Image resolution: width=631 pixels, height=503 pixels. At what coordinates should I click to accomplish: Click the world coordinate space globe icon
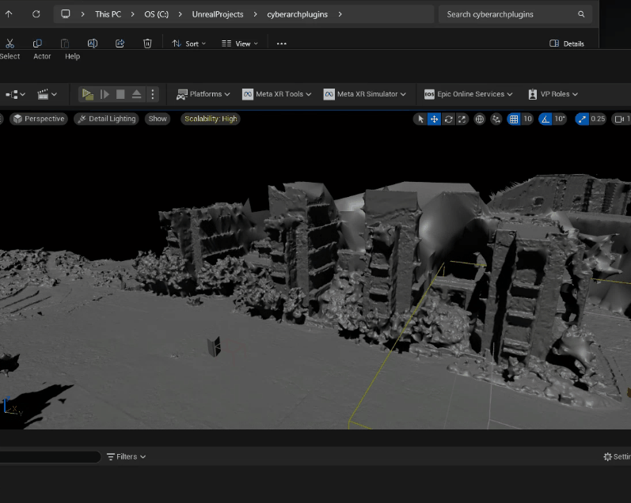point(480,119)
